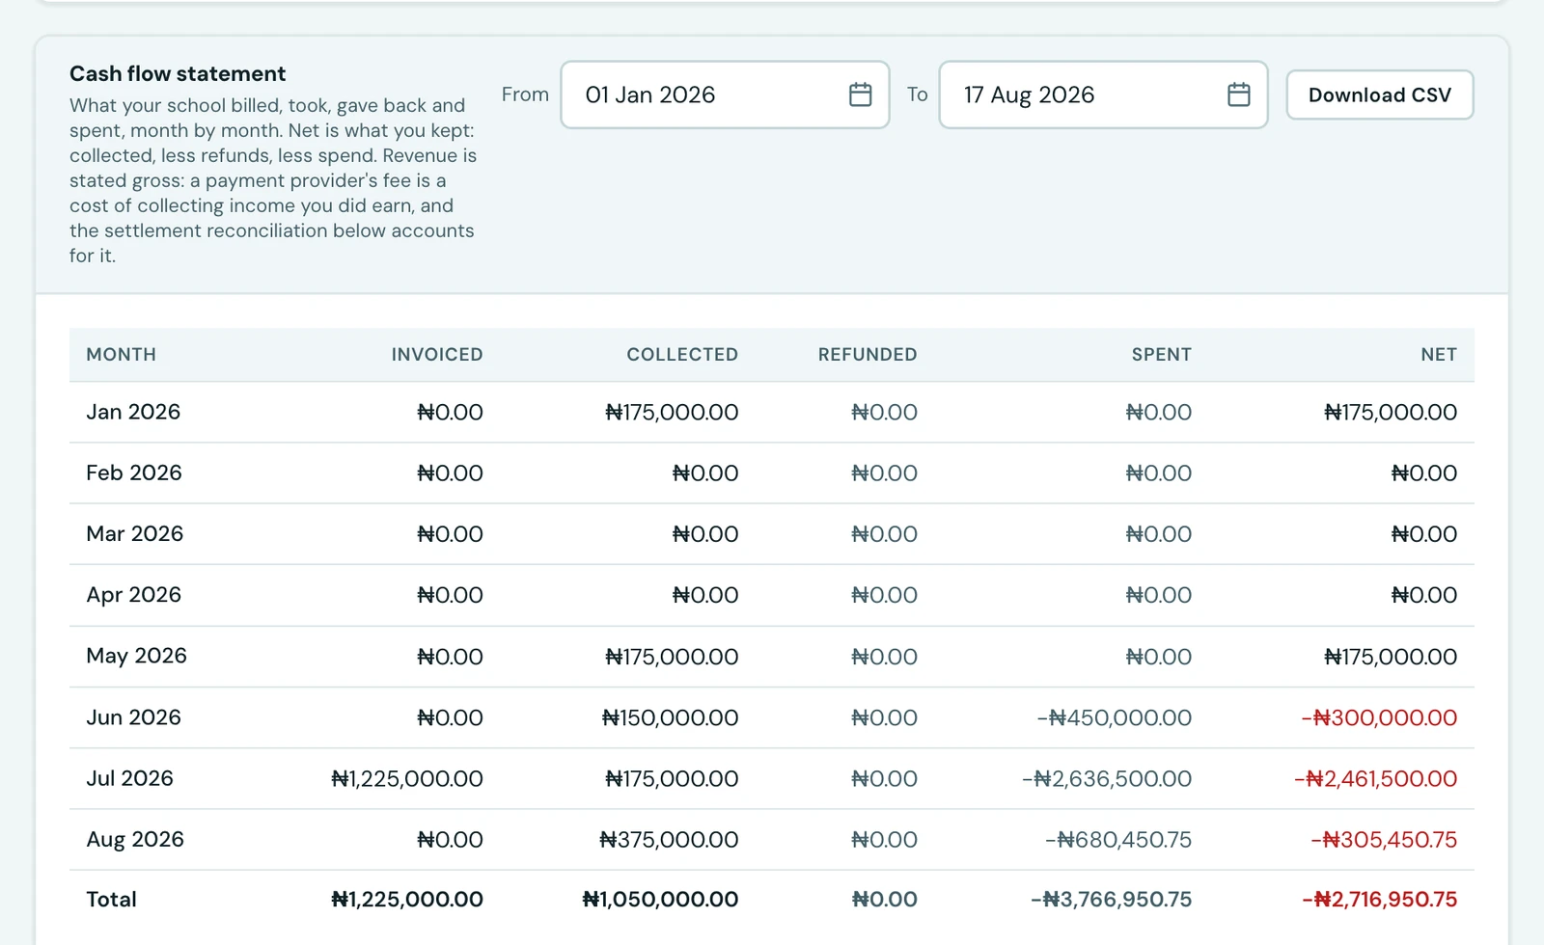Click the COLLECTED column header
This screenshot has height=945, width=1544.
pyautogui.click(x=682, y=354)
